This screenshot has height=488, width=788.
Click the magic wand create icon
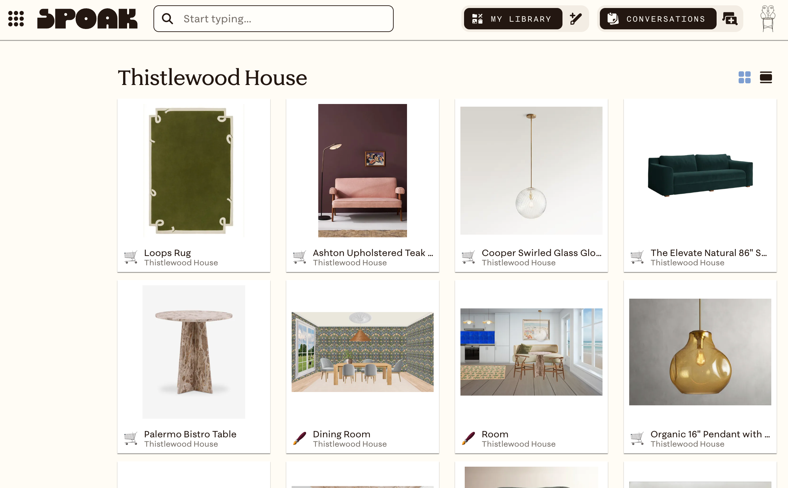coord(576,19)
